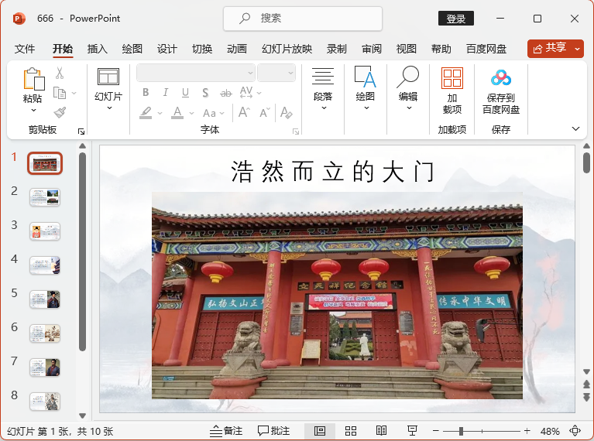The image size is (594, 441).
Task: Open the 设计 ribbon tab
Action: 167,49
